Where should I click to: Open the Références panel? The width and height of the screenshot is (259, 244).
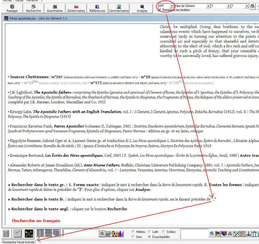[x=97, y=8]
